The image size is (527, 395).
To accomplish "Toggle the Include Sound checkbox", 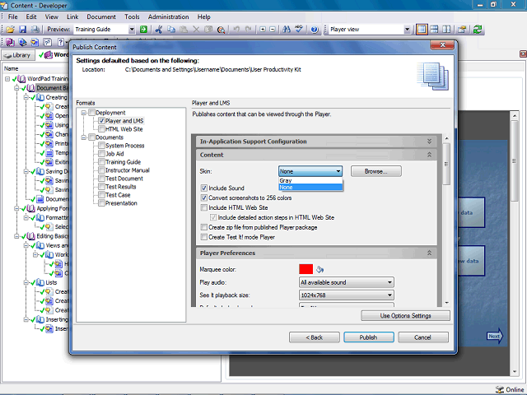I will pos(203,188).
